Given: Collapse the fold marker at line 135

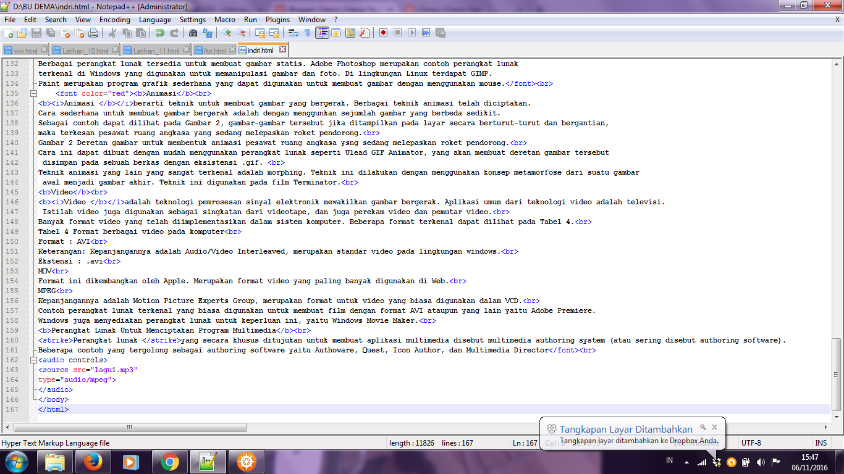Looking at the screenshot, I should coord(33,93).
